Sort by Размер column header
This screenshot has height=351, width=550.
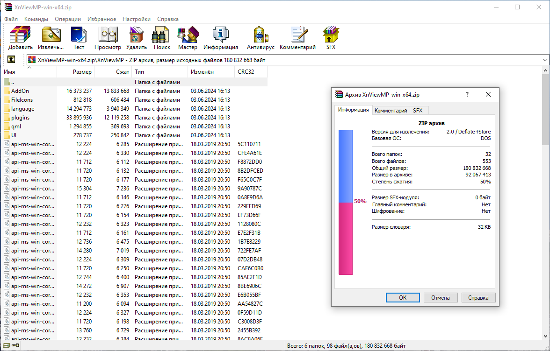(75, 72)
